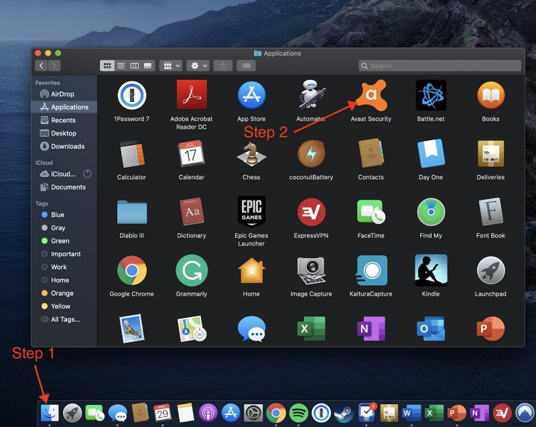Select Downloads in the sidebar
Viewport: 536px width, 427px height.
(67, 146)
